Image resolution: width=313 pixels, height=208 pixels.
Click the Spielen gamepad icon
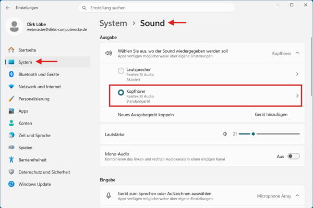point(11,148)
